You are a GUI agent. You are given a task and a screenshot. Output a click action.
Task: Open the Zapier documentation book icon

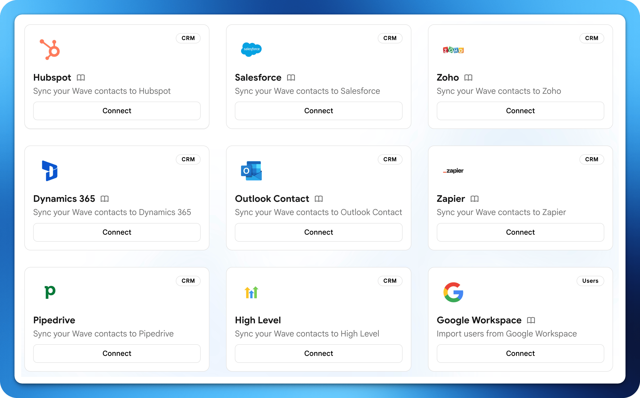[474, 199]
